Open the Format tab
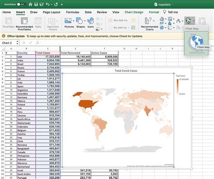The width and height of the screenshot is (214, 179). pos(154,12)
